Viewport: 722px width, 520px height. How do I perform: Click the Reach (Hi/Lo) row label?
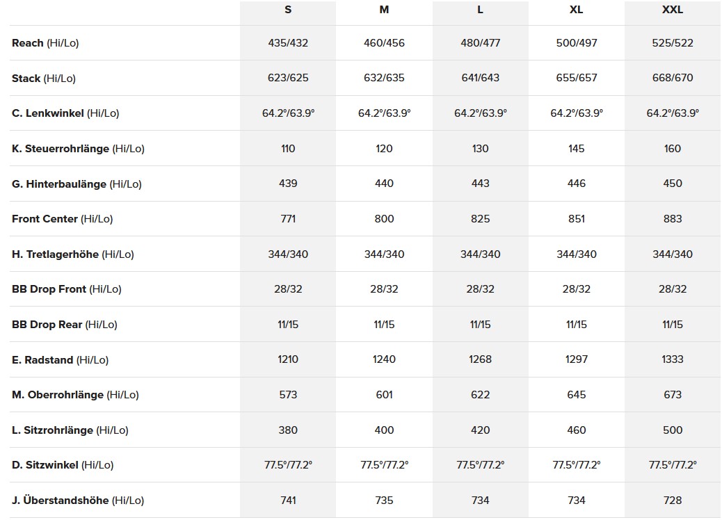click(45, 43)
